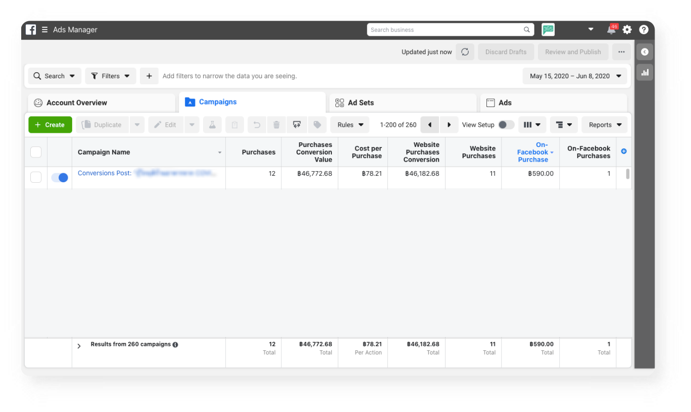Switch to Campaigns tab

[x=252, y=102]
